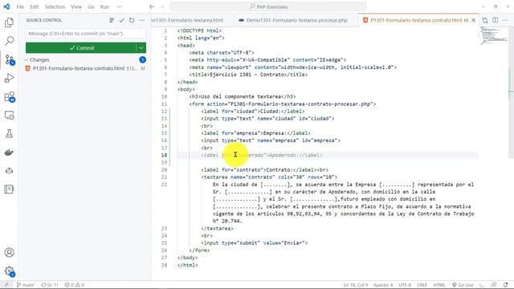Open the Run menu
Image resolution: width=514 pixels, height=289 pixels.
tap(104, 6)
